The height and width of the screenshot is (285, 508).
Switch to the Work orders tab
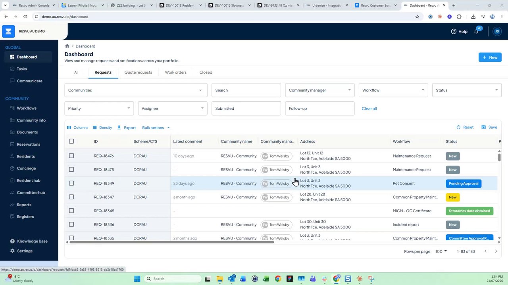coord(176,72)
